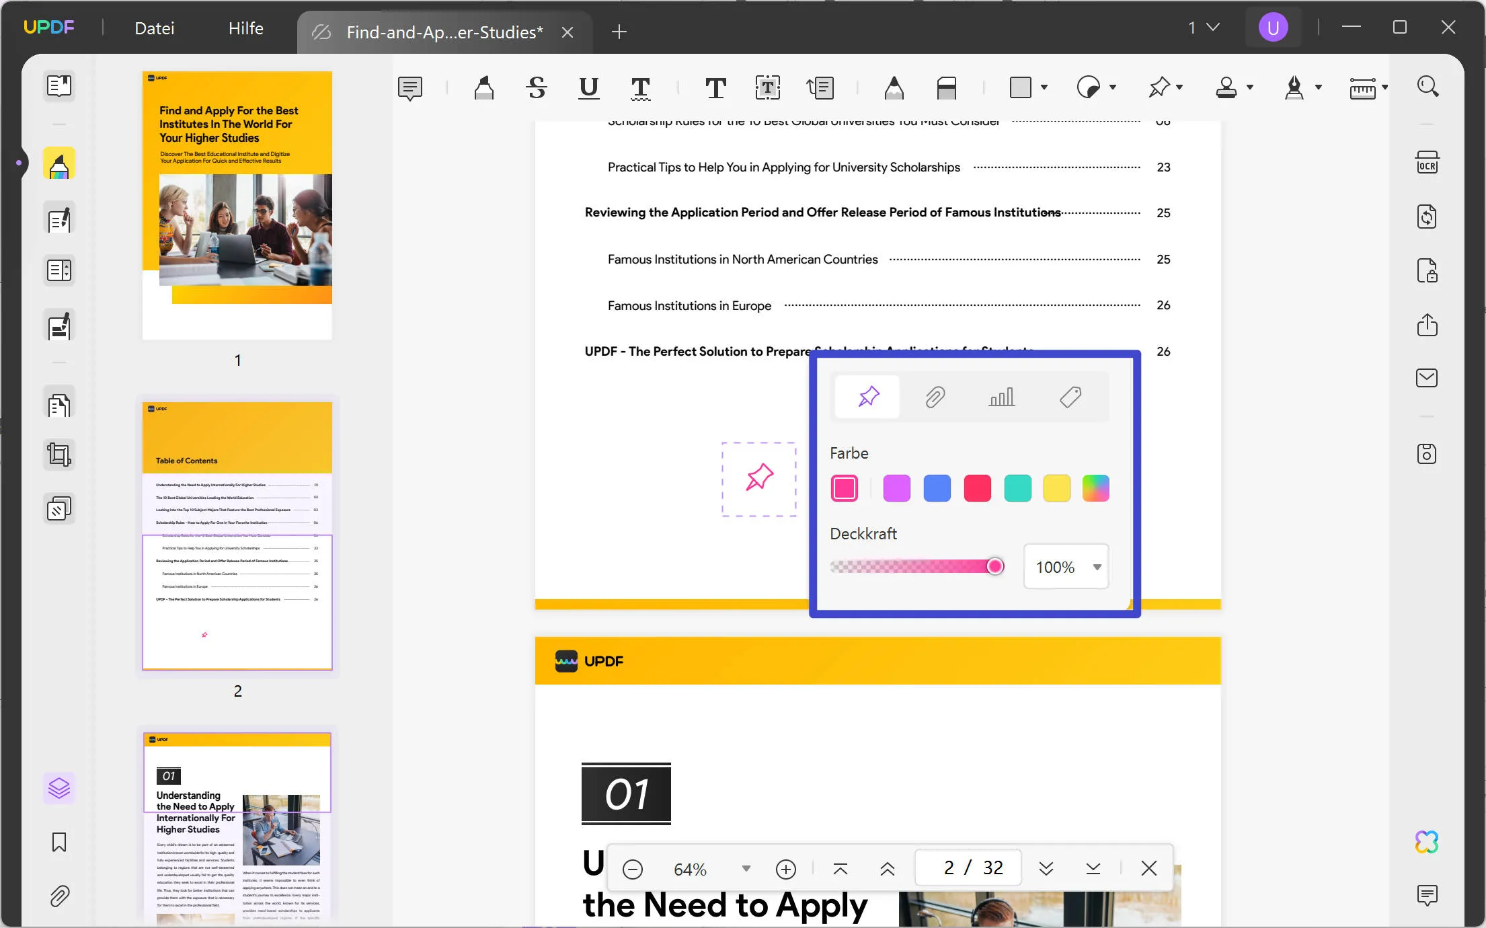The width and height of the screenshot is (1486, 928).
Task: Expand the 100% opacity dropdown
Action: [1097, 567]
